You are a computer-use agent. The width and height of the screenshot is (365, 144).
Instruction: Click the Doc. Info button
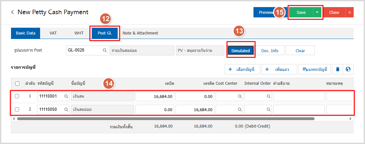click(270, 51)
